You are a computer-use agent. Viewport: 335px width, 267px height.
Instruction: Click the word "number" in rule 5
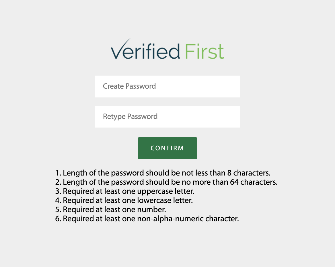pos(151,210)
